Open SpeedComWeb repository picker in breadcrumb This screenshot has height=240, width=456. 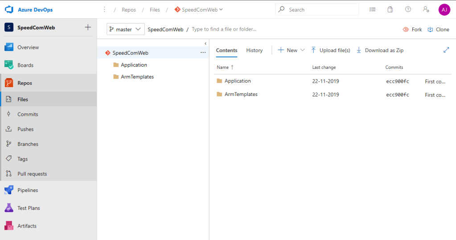(x=199, y=9)
